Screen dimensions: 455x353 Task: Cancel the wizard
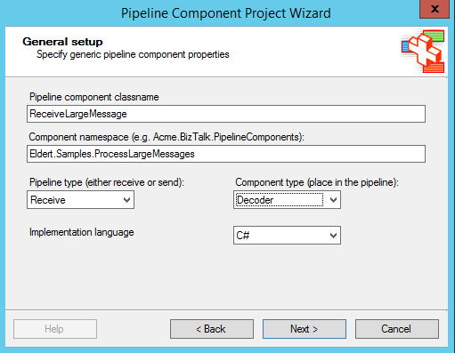(x=397, y=329)
